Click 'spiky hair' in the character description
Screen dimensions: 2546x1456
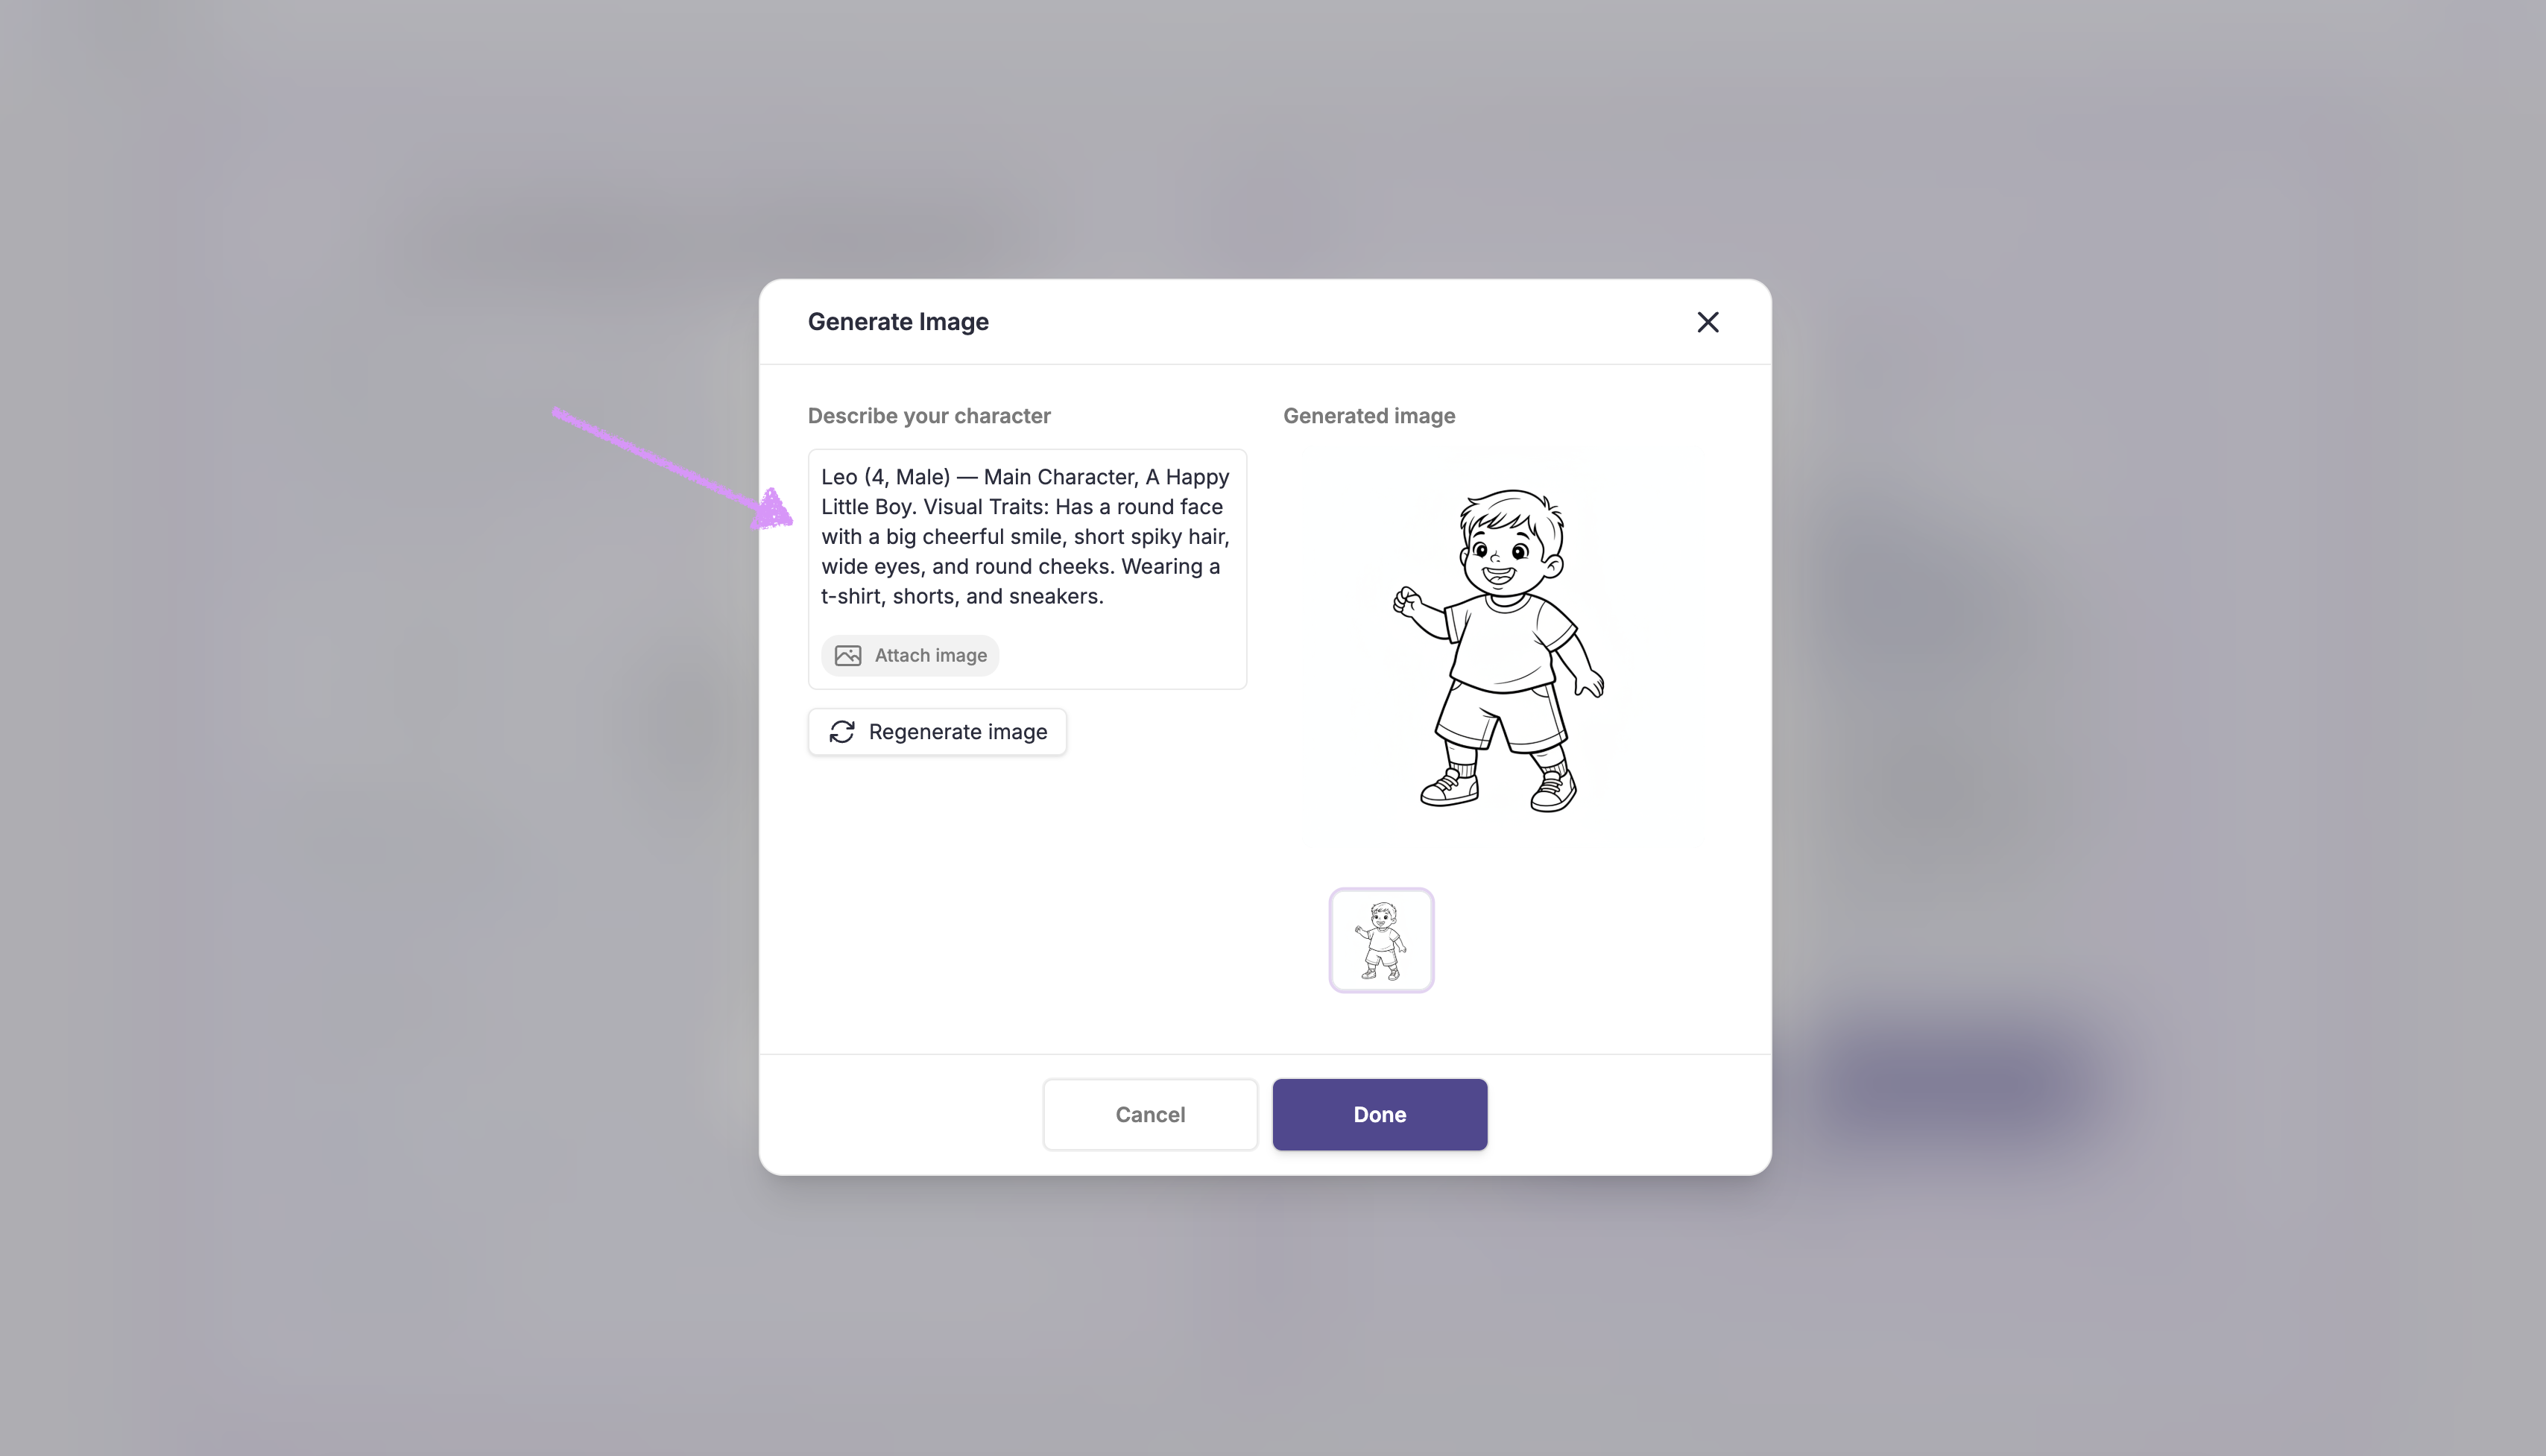(x=1178, y=537)
